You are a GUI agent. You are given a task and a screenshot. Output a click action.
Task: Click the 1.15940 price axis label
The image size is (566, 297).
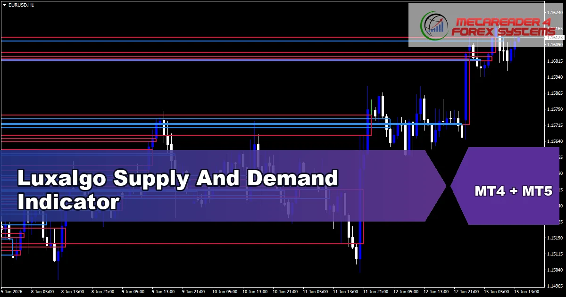[x=554, y=77]
